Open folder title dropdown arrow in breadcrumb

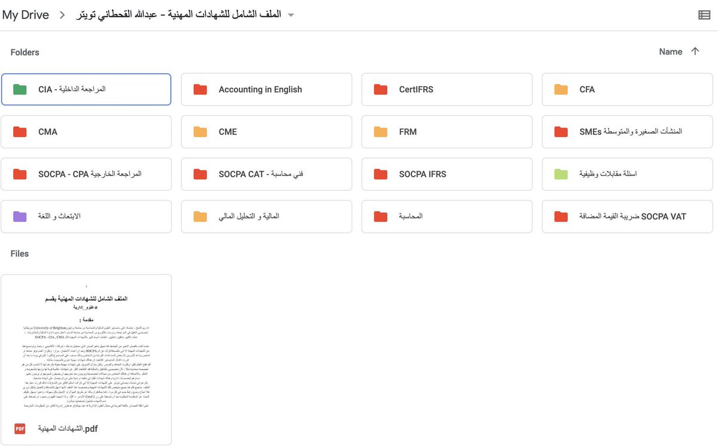pos(291,15)
